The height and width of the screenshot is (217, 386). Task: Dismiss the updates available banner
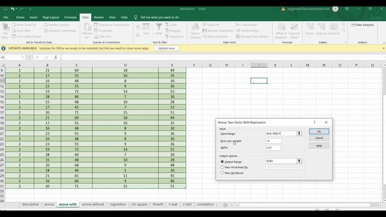tap(384, 48)
